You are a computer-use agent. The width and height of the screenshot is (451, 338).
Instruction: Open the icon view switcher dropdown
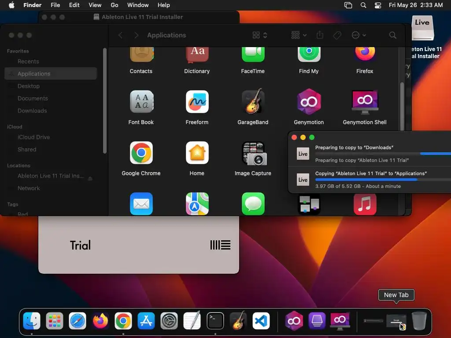[x=260, y=35]
